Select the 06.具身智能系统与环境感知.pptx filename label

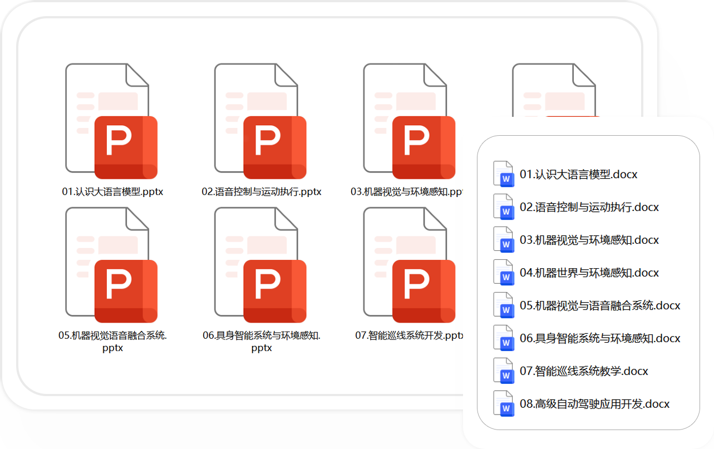click(x=261, y=341)
